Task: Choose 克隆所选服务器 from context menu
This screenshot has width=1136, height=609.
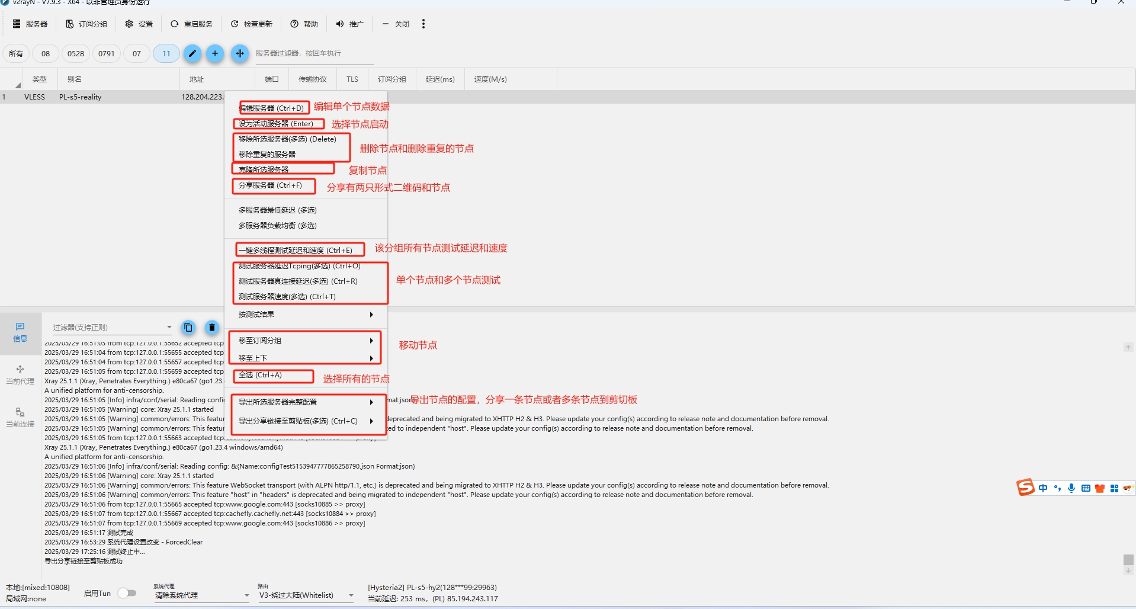Action: click(x=264, y=169)
